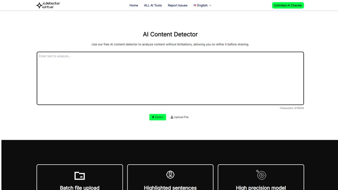This screenshot has width=338, height=190.
Task: Click the Upload File option
Action: (180, 117)
